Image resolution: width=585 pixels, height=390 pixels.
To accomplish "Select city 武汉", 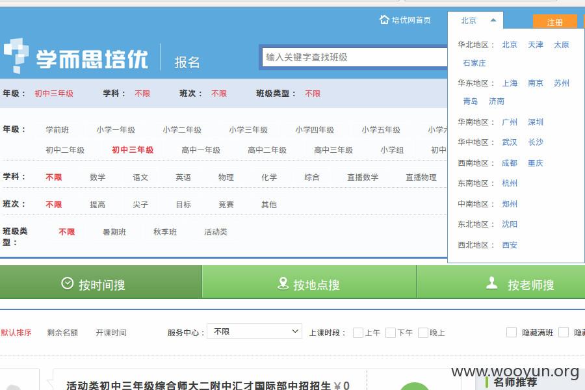I will click(x=510, y=142).
